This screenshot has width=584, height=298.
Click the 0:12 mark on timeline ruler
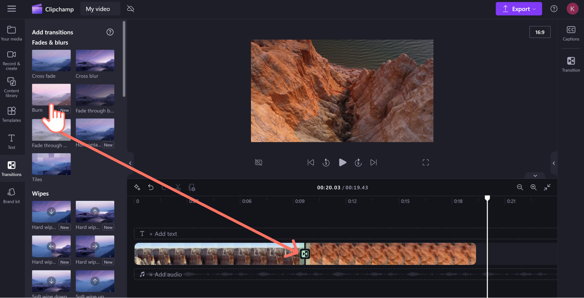tap(352, 201)
